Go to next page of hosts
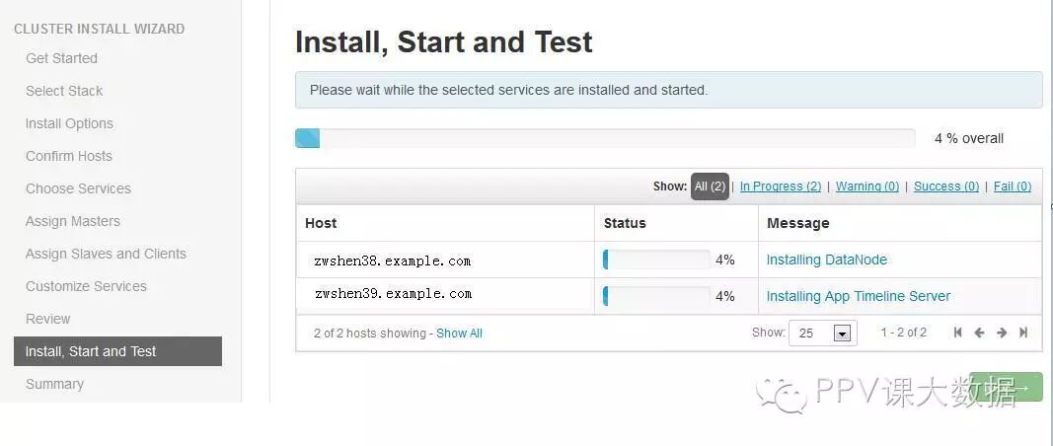Viewport: 1053px width, 446px height. coord(1002,333)
